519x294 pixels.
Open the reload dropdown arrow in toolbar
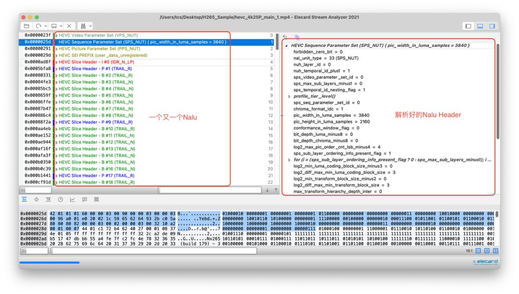(x=45, y=25)
